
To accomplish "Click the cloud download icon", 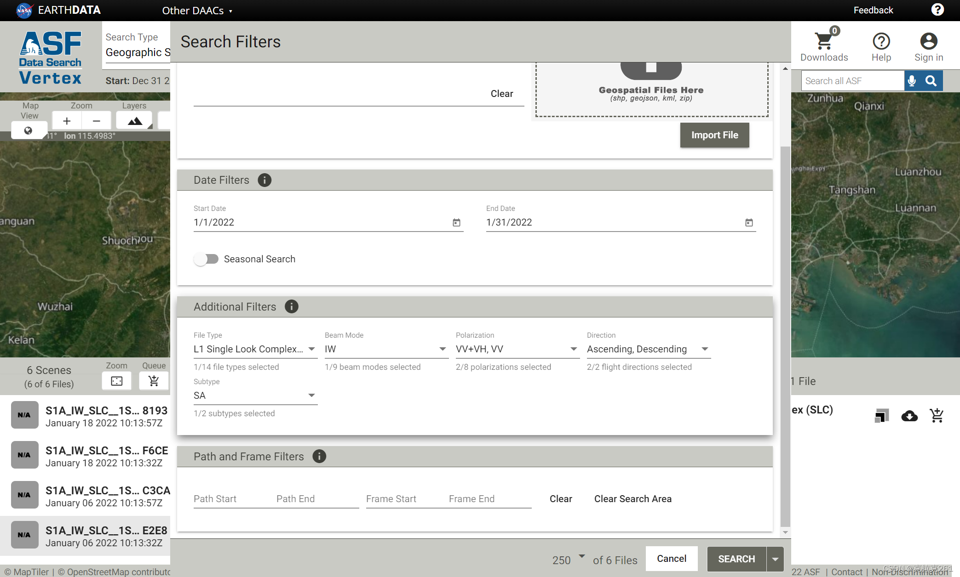I will (909, 416).
